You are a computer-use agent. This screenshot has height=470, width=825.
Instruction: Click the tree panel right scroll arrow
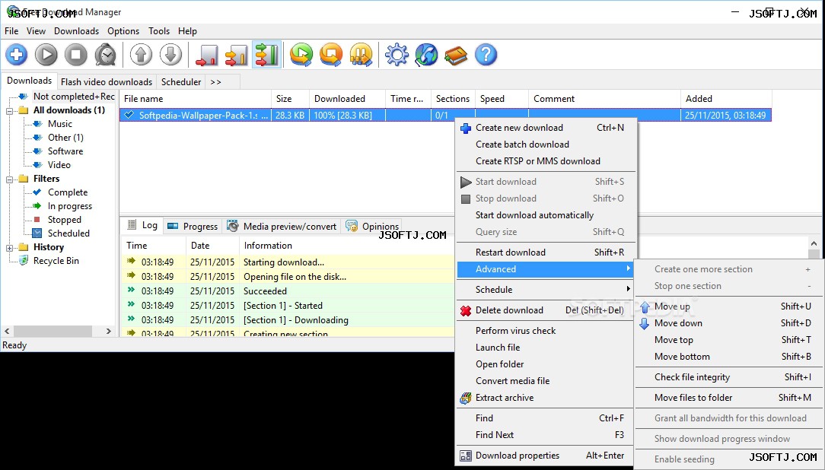[108, 332]
